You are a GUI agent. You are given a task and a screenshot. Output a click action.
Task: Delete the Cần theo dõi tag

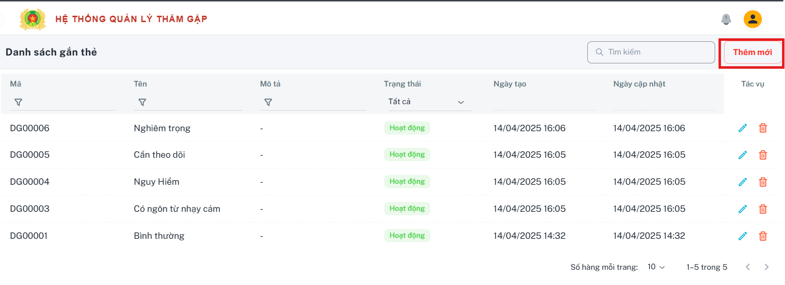(763, 155)
